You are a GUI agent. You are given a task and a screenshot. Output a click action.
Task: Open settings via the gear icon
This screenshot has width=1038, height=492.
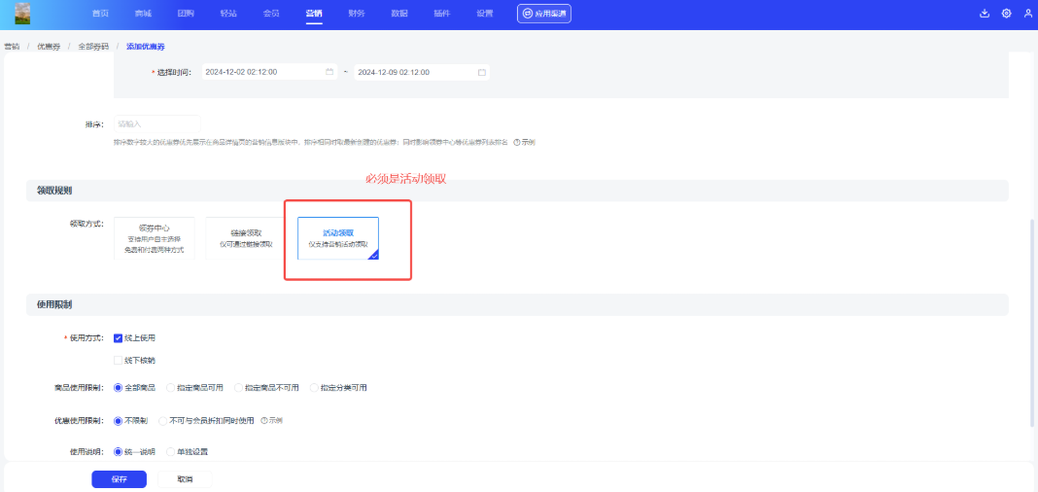(x=1006, y=14)
